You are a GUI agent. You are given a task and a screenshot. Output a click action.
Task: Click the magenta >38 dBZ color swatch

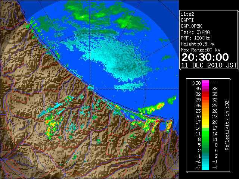coord(205,83)
